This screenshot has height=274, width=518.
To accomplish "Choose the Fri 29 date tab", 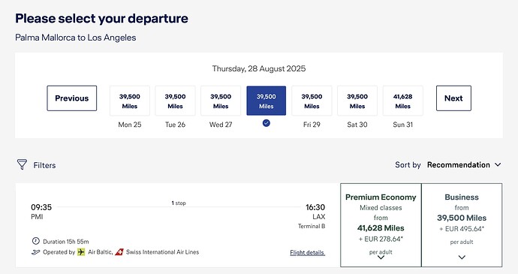I will [312, 101].
